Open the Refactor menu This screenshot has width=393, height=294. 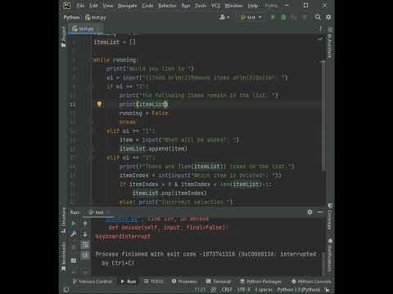(167, 6)
